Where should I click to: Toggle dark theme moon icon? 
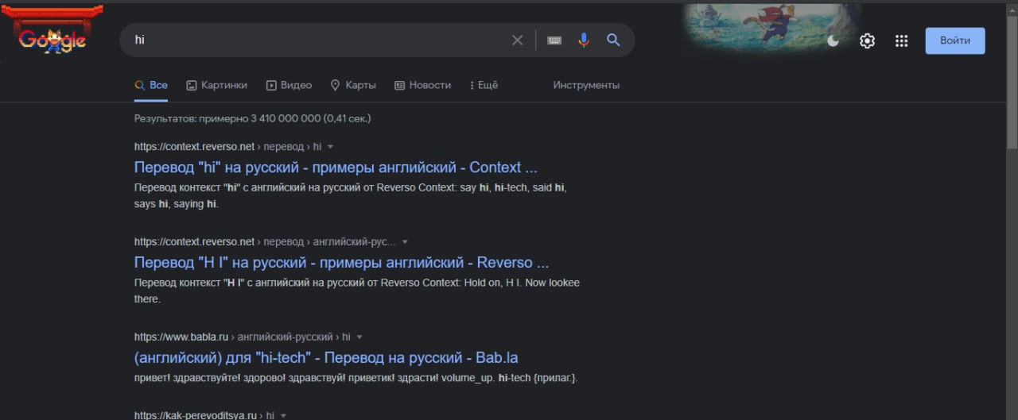click(x=833, y=40)
